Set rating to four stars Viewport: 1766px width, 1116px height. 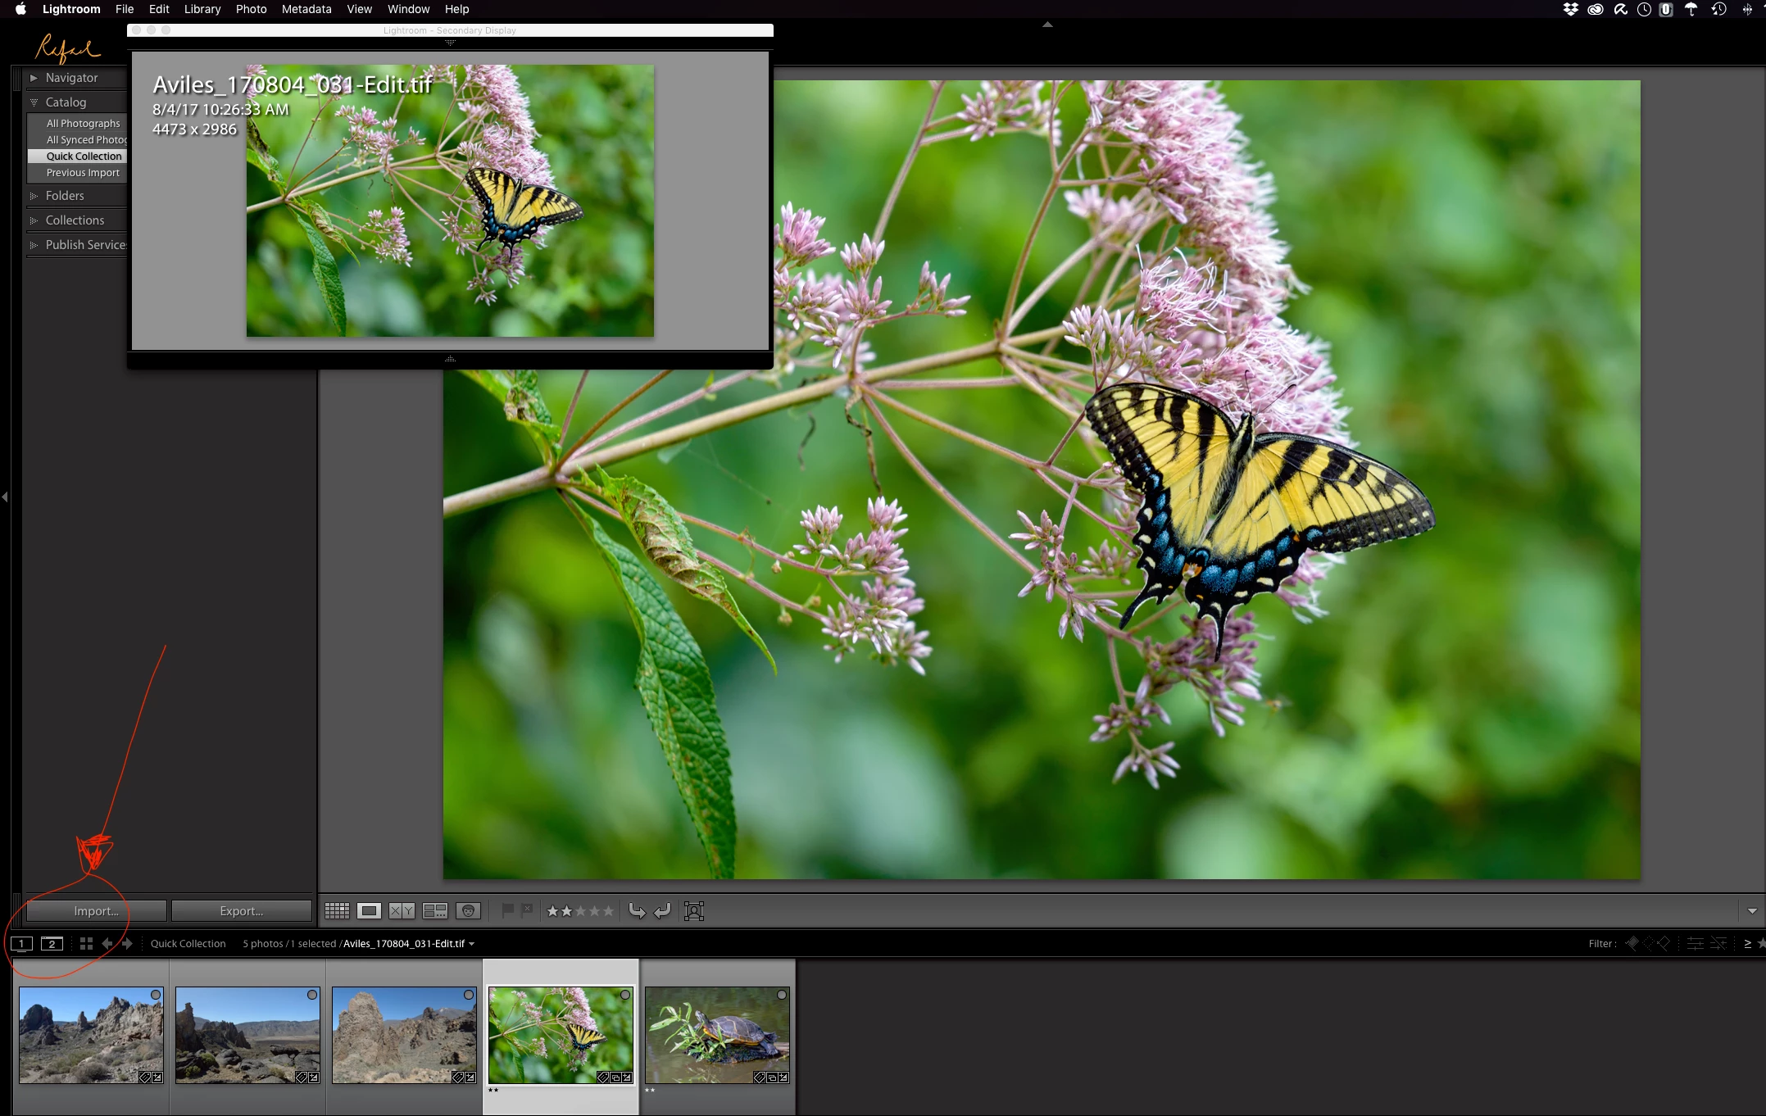pyautogui.click(x=594, y=911)
